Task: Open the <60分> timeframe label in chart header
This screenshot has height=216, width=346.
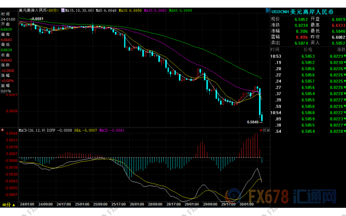Action: [53, 10]
